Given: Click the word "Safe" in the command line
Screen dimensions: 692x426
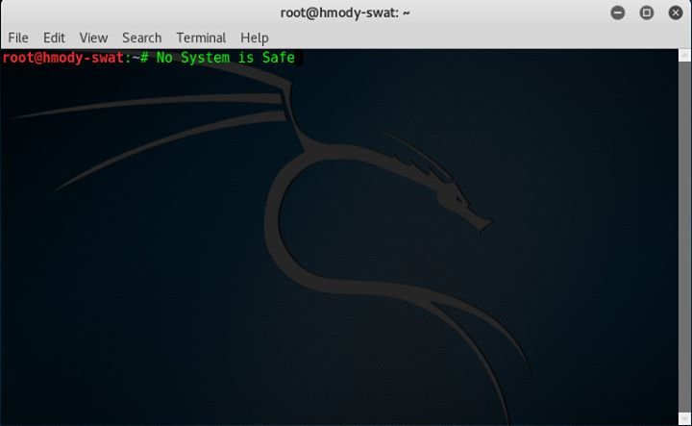Looking at the screenshot, I should click(278, 58).
